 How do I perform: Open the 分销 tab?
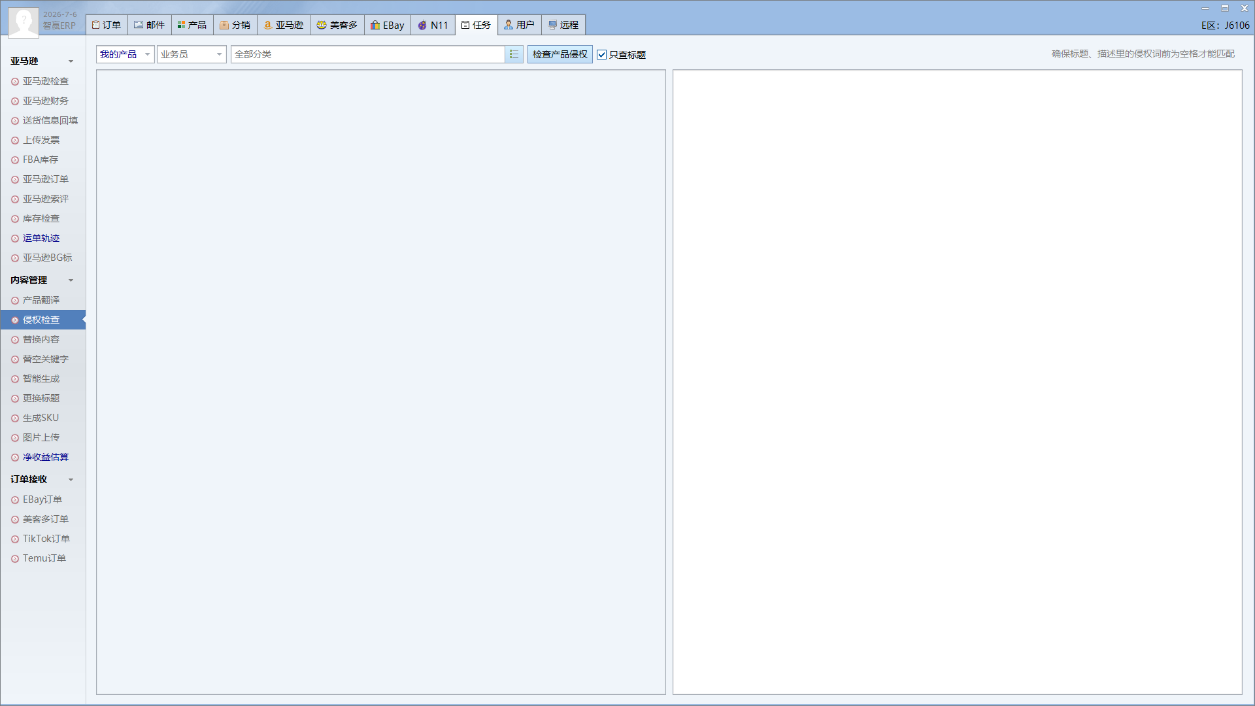click(235, 25)
